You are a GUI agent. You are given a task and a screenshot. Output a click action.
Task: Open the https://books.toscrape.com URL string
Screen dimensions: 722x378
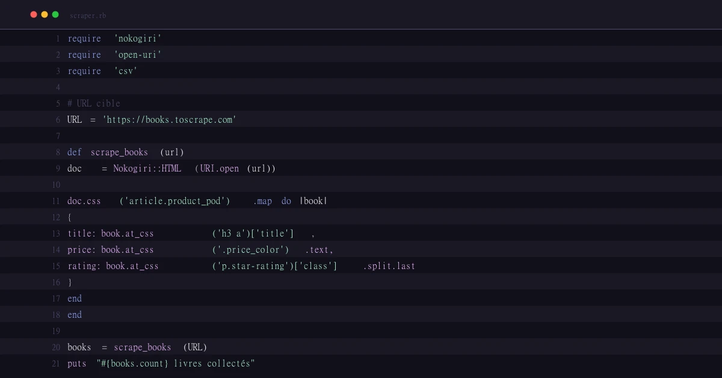coord(170,120)
